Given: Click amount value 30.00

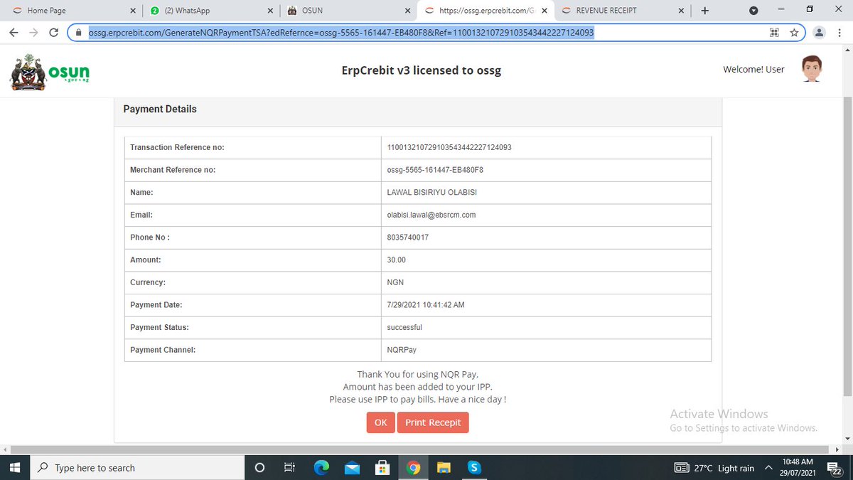Looking at the screenshot, I should 396,260.
